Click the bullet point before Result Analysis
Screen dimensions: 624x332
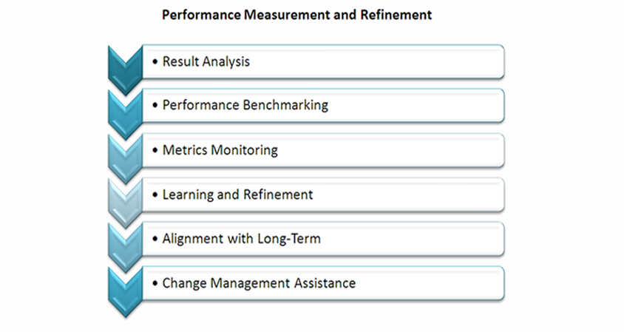pyautogui.click(x=155, y=62)
